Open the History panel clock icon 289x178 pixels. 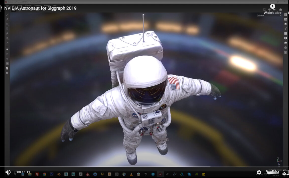pyautogui.click(x=285, y=48)
